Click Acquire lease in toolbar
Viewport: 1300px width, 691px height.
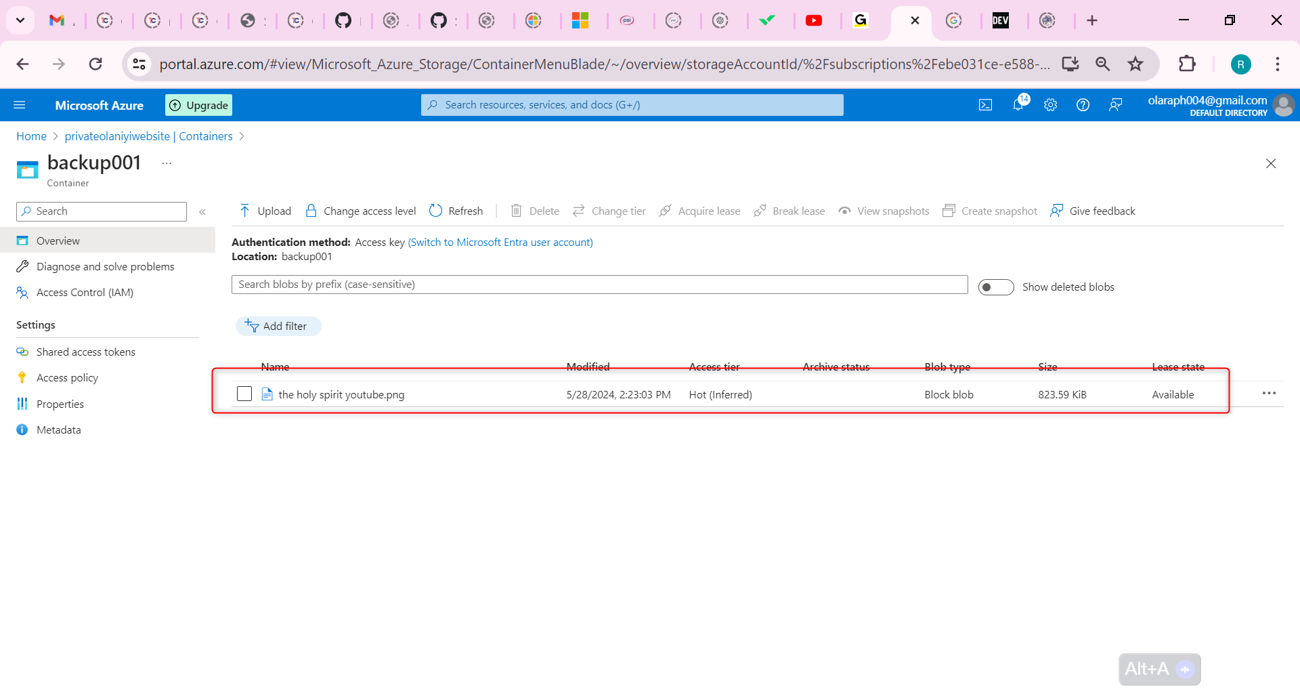click(700, 211)
